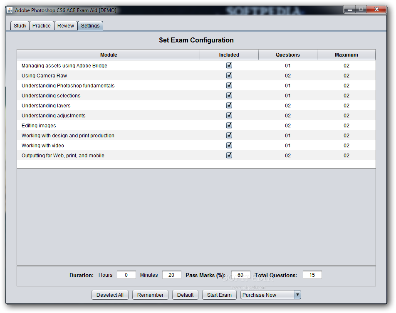Screen dimensions: 396x313
Task: Click the Minutes input field
Action: (x=171, y=275)
